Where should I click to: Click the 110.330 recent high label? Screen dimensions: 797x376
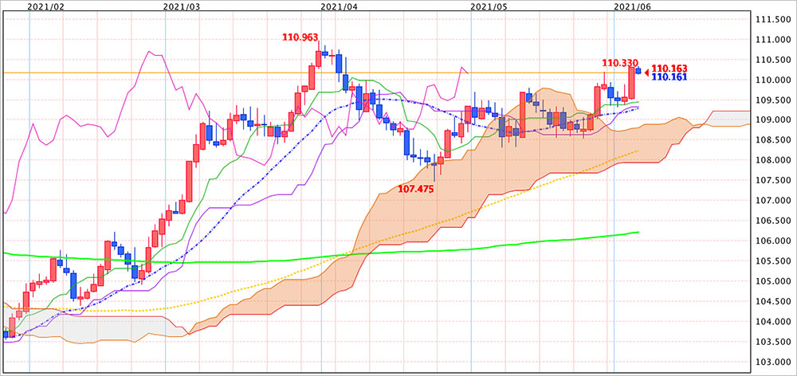(x=620, y=62)
